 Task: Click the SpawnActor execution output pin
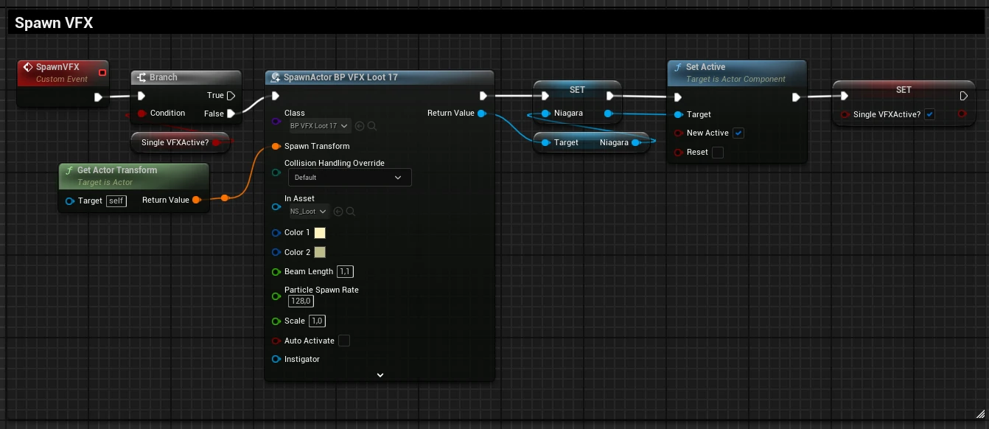tap(483, 96)
